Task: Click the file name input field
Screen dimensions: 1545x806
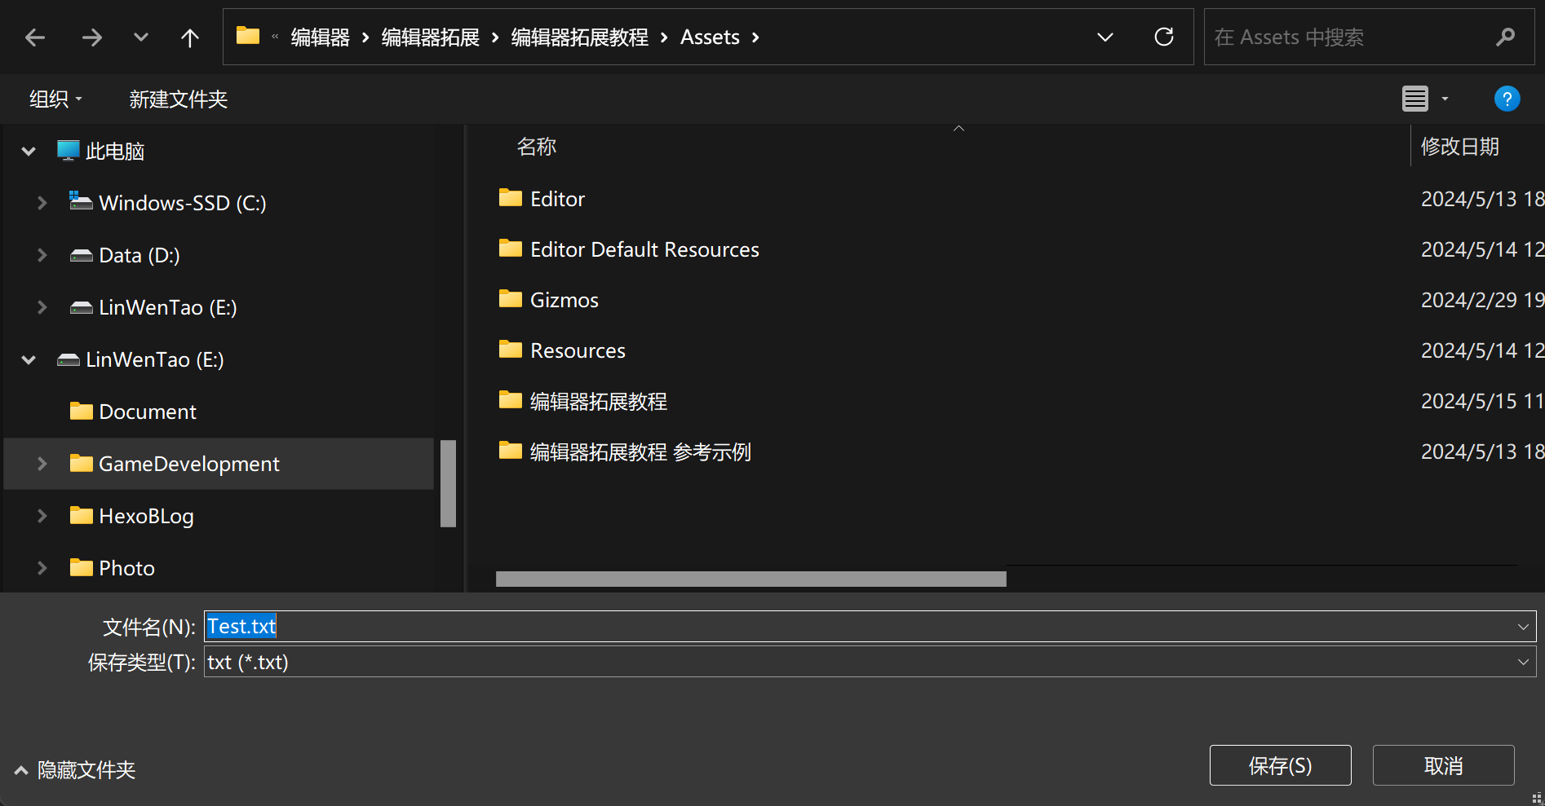Action: coord(816,627)
